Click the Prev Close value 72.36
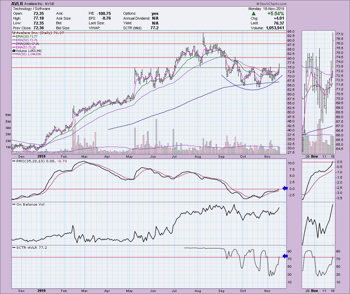Screen dimensions: 350x294 tap(38, 28)
